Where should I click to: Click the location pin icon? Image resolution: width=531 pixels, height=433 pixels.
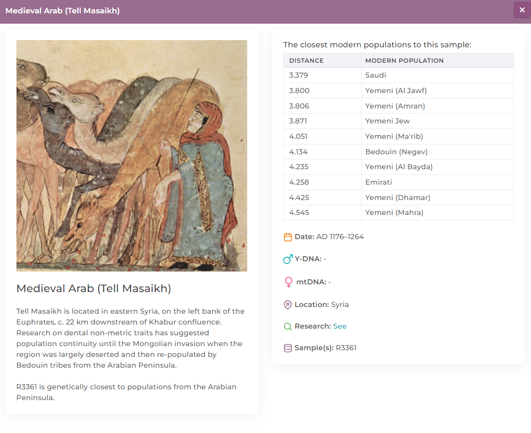coord(287,304)
